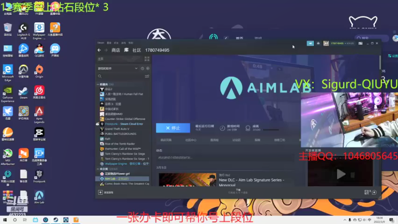Open the Overwatch desktop shortcut
This screenshot has width=398, height=224.
[23, 71]
